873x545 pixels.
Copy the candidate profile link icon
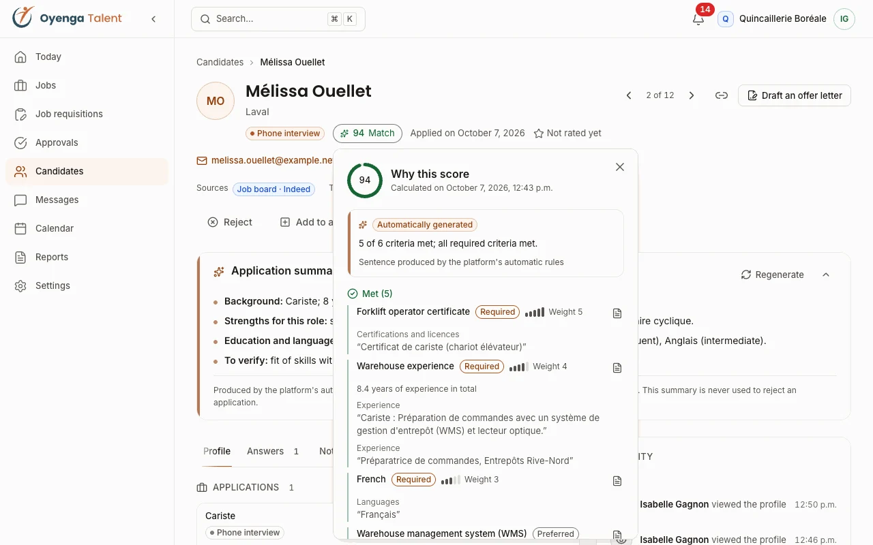(x=722, y=95)
